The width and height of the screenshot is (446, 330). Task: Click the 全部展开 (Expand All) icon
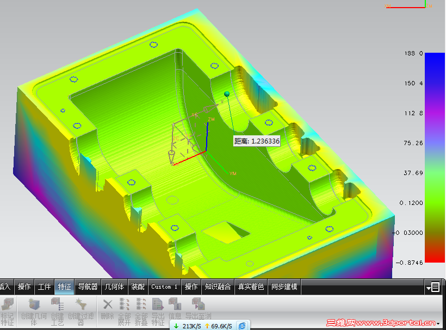[125, 304]
